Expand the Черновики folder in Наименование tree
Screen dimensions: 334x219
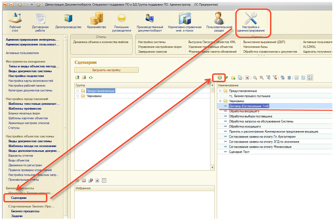220,101
